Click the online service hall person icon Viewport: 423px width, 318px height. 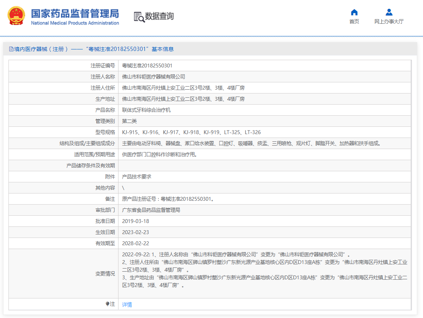pos(389,12)
